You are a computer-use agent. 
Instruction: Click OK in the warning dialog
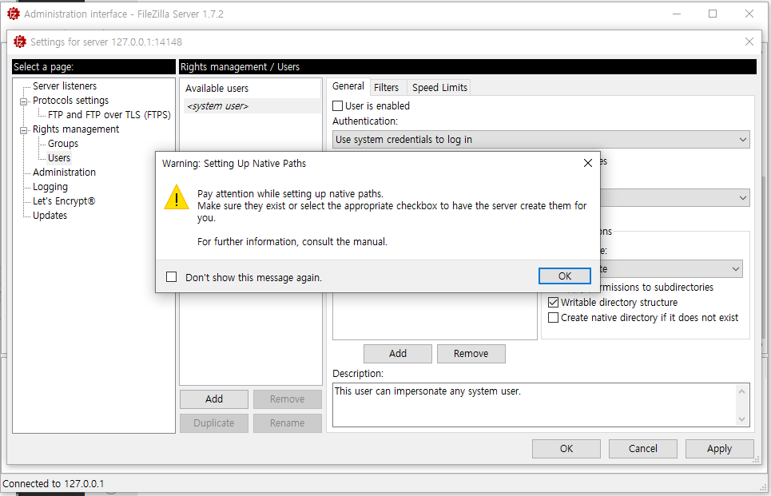click(565, 276)
